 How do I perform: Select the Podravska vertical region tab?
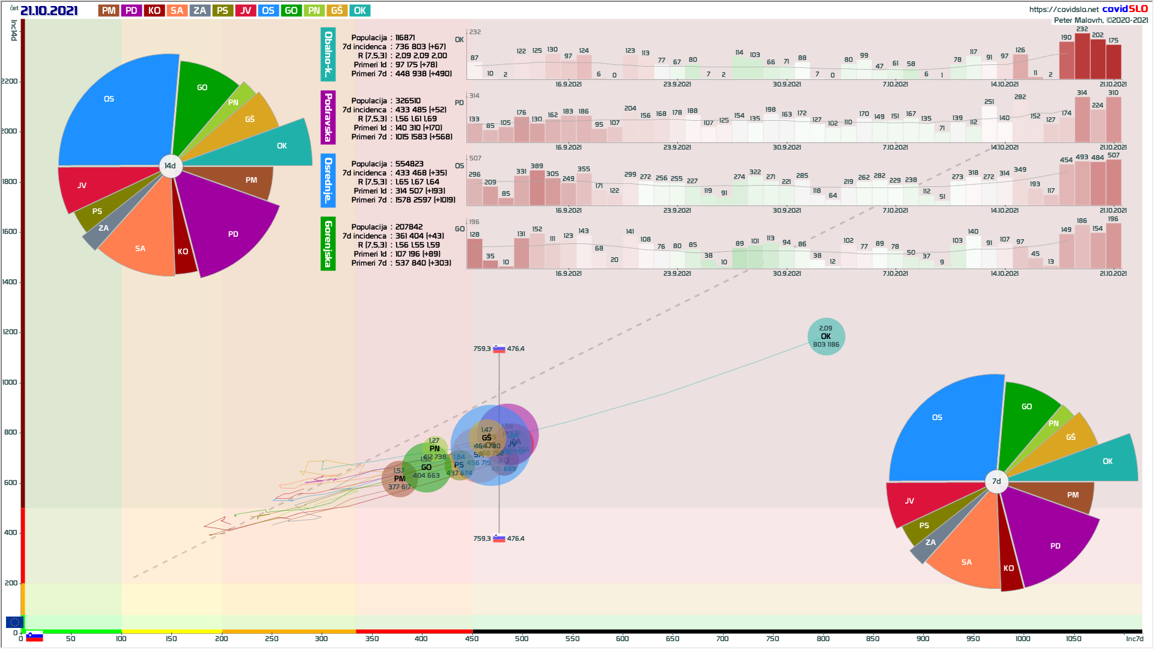328,117
